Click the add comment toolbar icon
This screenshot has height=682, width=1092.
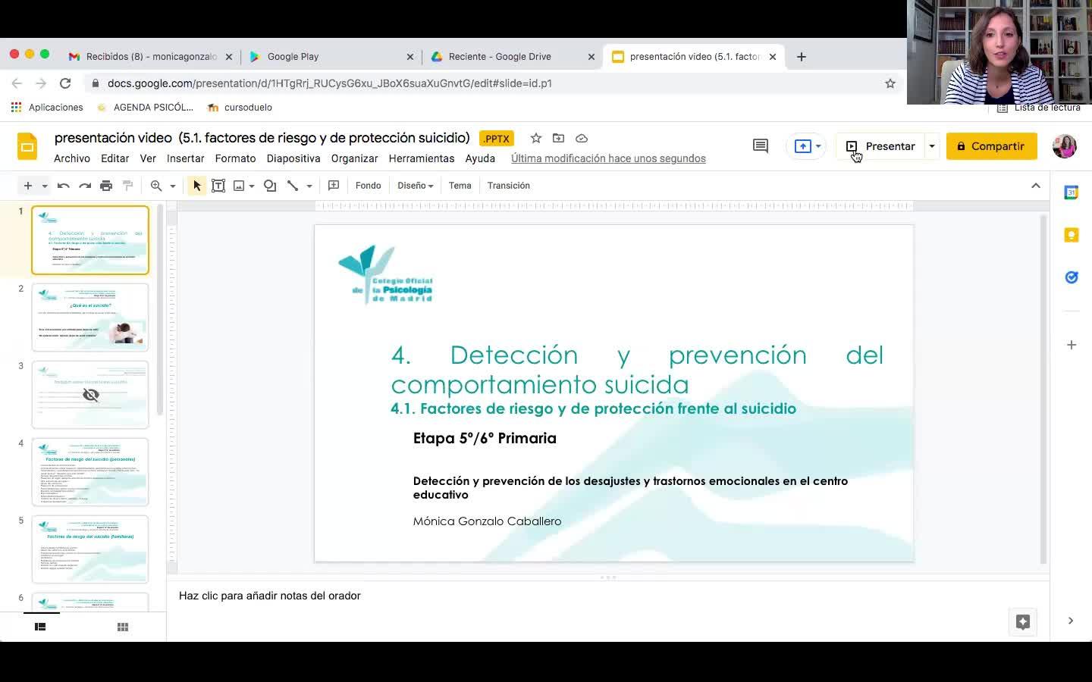(x=334, y=186)
